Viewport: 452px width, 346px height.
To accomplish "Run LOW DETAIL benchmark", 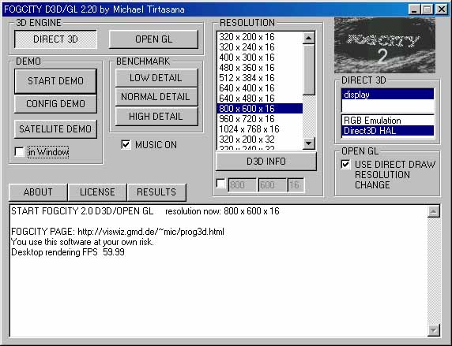I will [156, 78].
